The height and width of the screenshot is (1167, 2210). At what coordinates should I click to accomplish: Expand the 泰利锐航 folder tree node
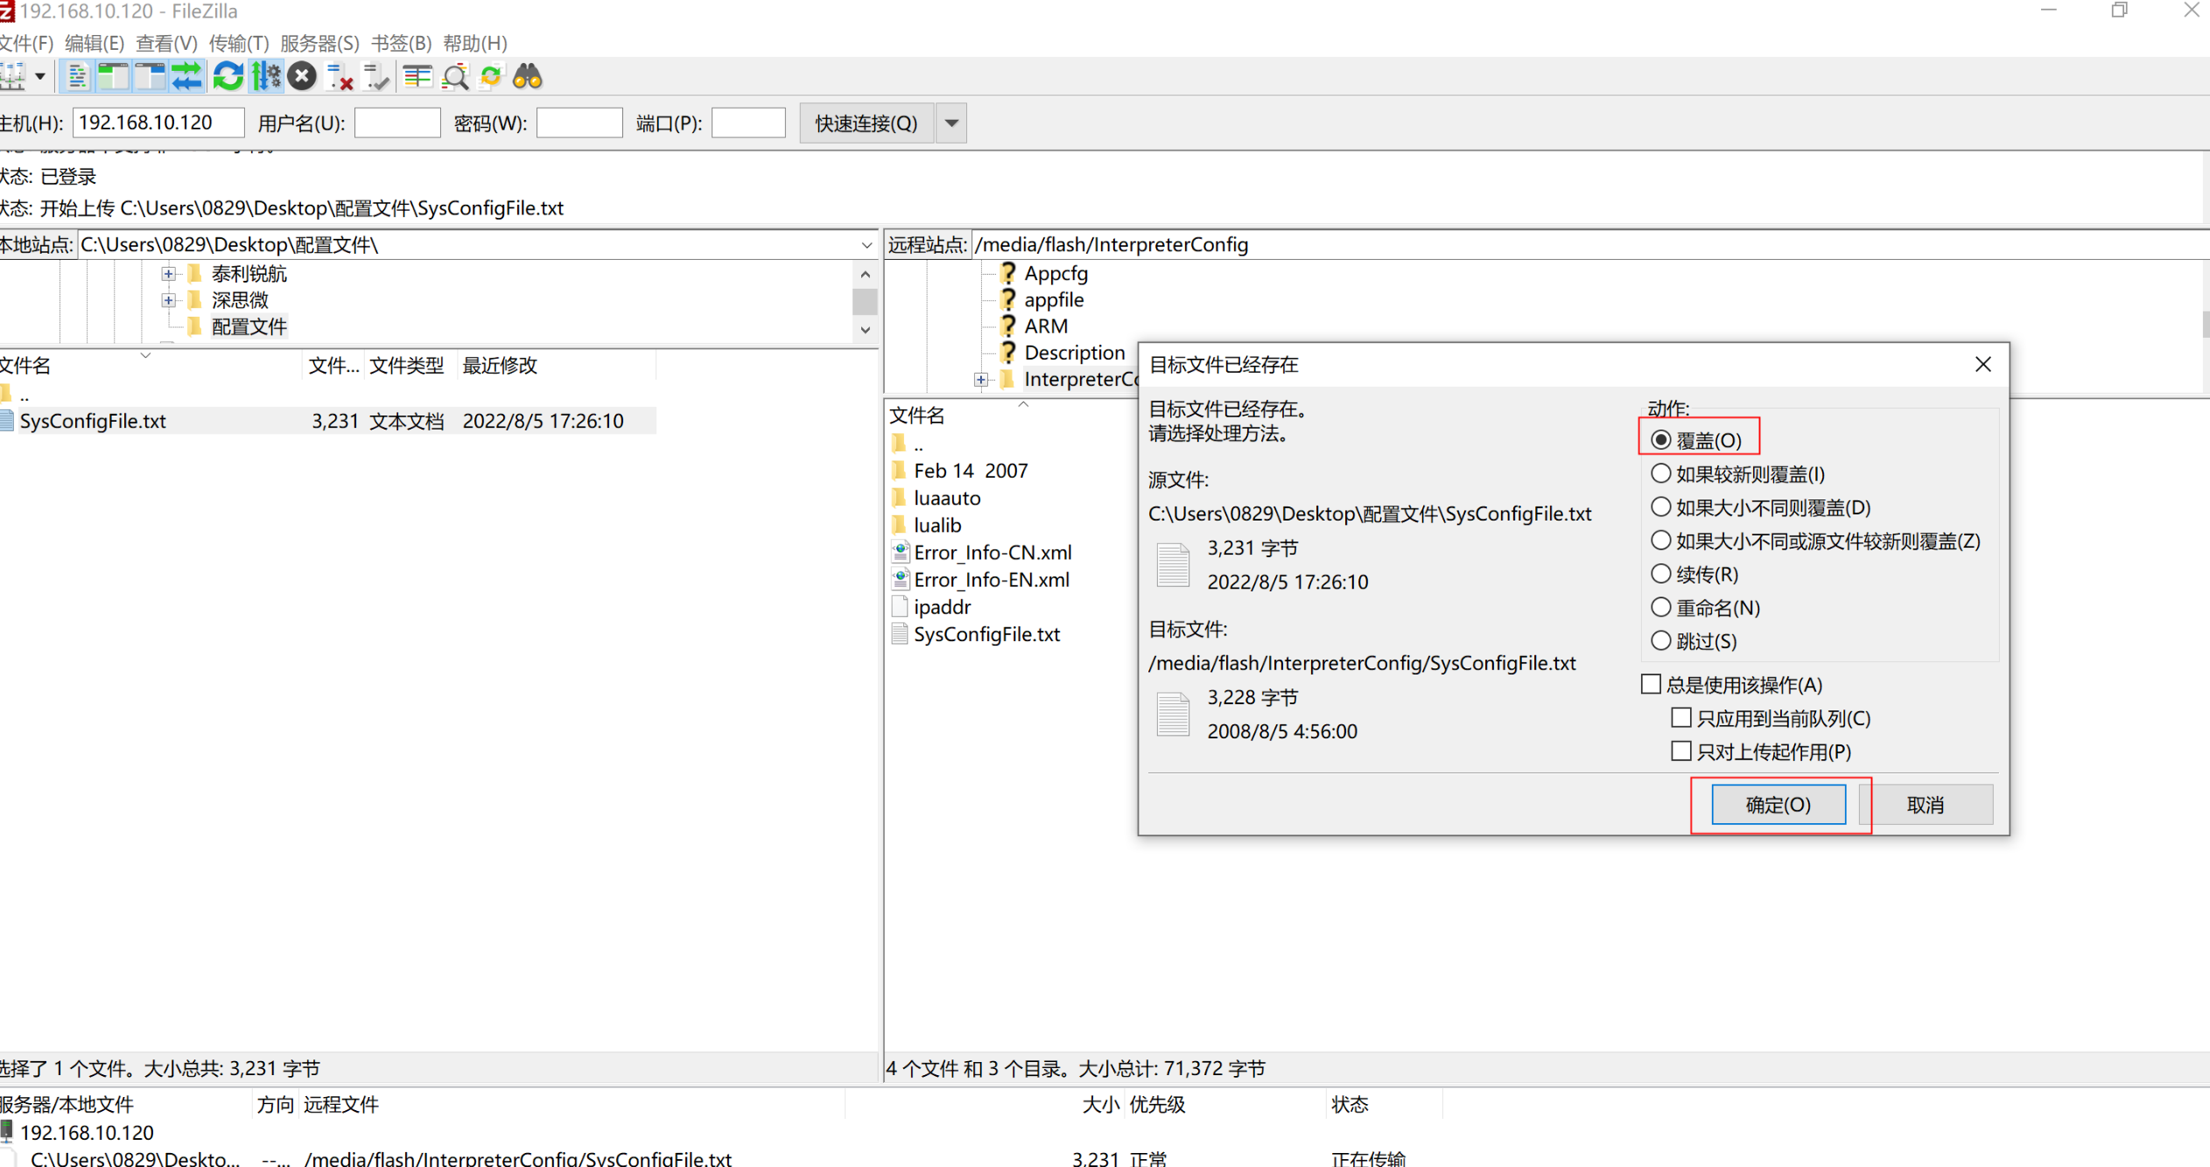coord(168,274)
